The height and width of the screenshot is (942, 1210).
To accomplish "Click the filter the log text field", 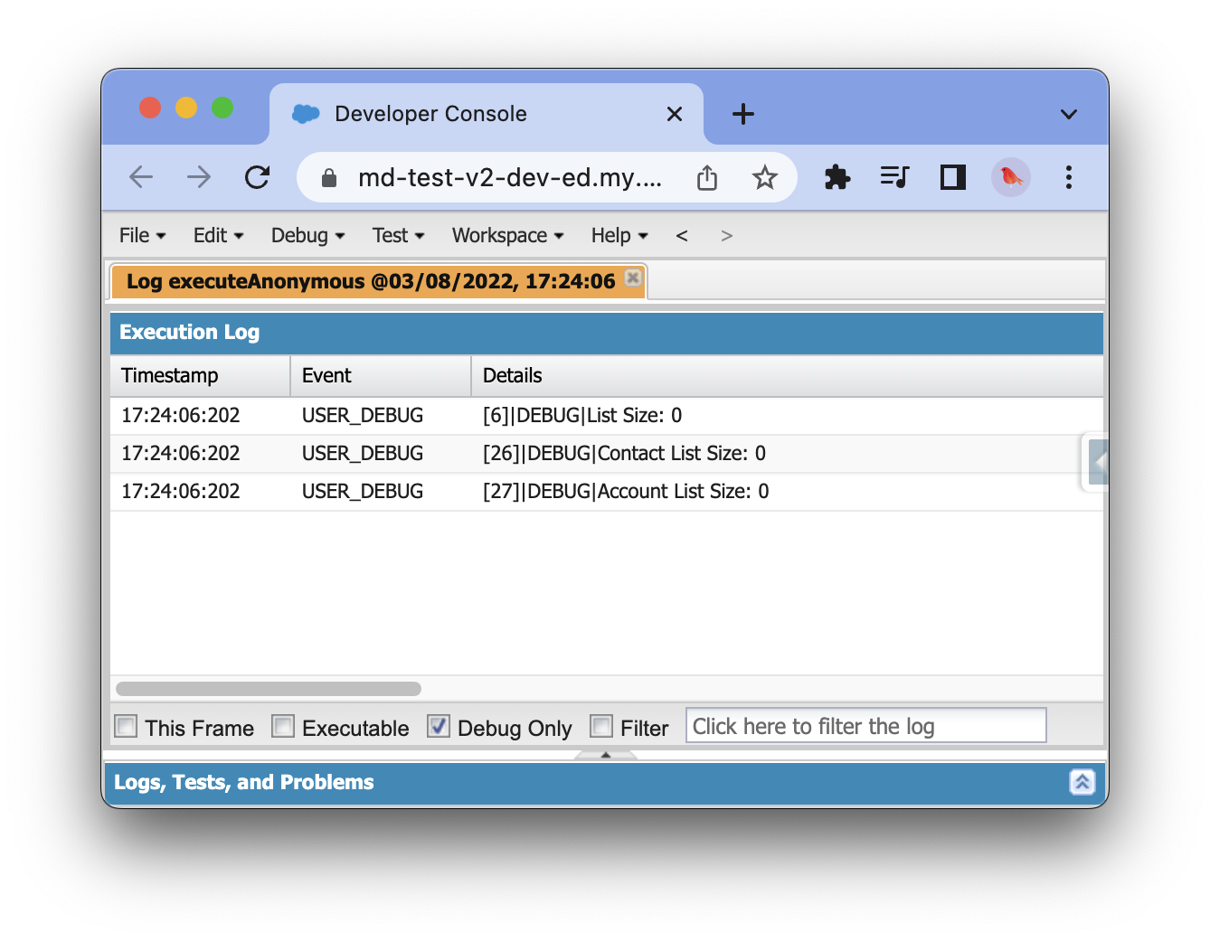I will pos(865,726).
